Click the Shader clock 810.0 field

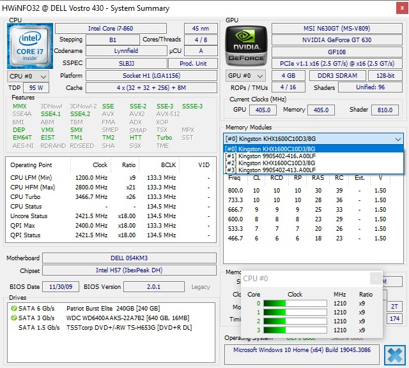click(385, 110)
